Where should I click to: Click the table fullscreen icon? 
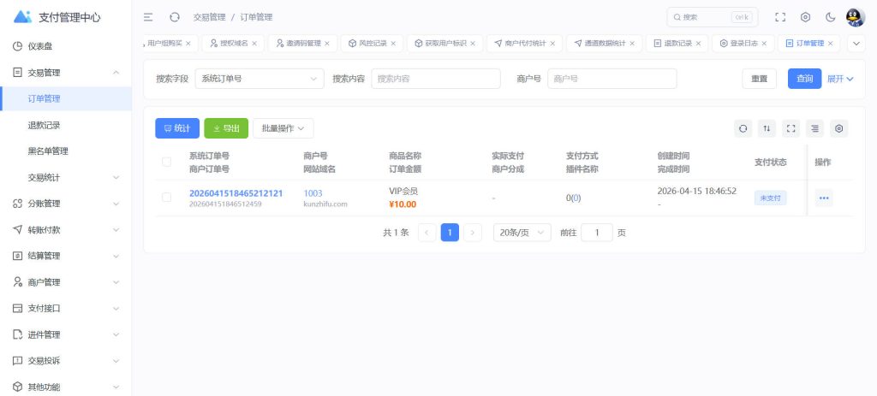click(790, 128)
